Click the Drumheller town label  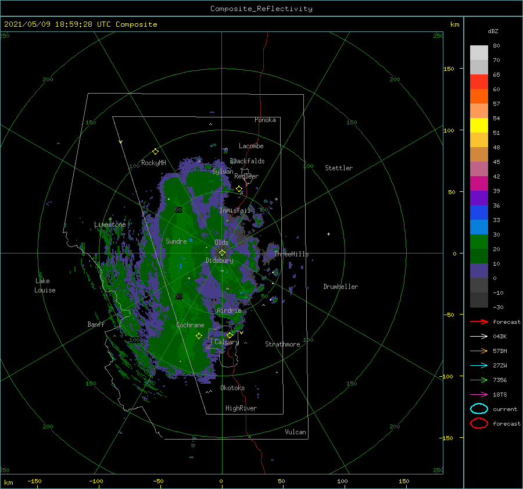[341, 287]
